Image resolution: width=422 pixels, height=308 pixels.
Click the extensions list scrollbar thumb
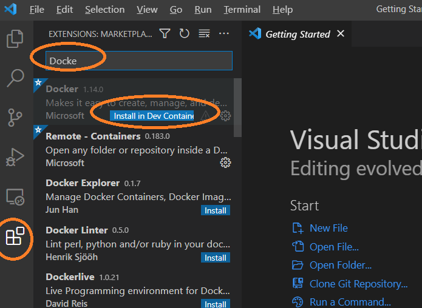pyautogui.click(x=237, y=108)
